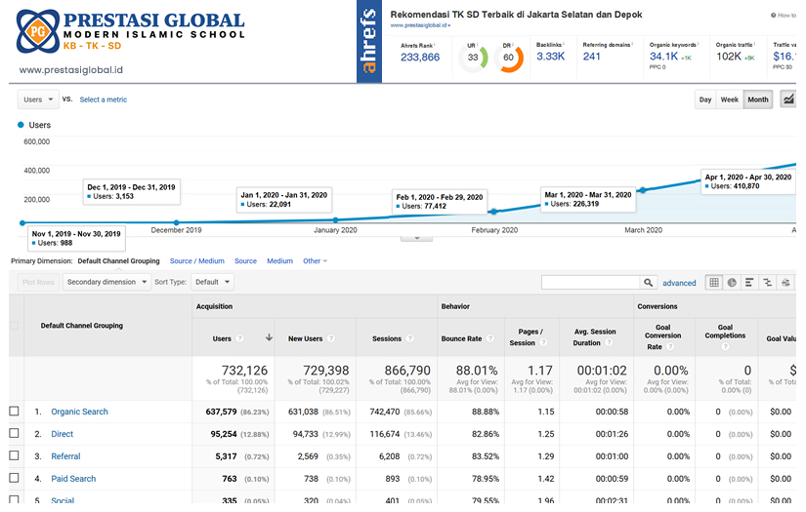Click the Referring domains value 241
806x512 pixels.
pos(592,57)
